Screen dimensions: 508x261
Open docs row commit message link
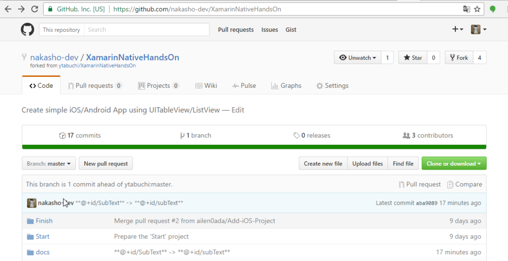point(172,252)
